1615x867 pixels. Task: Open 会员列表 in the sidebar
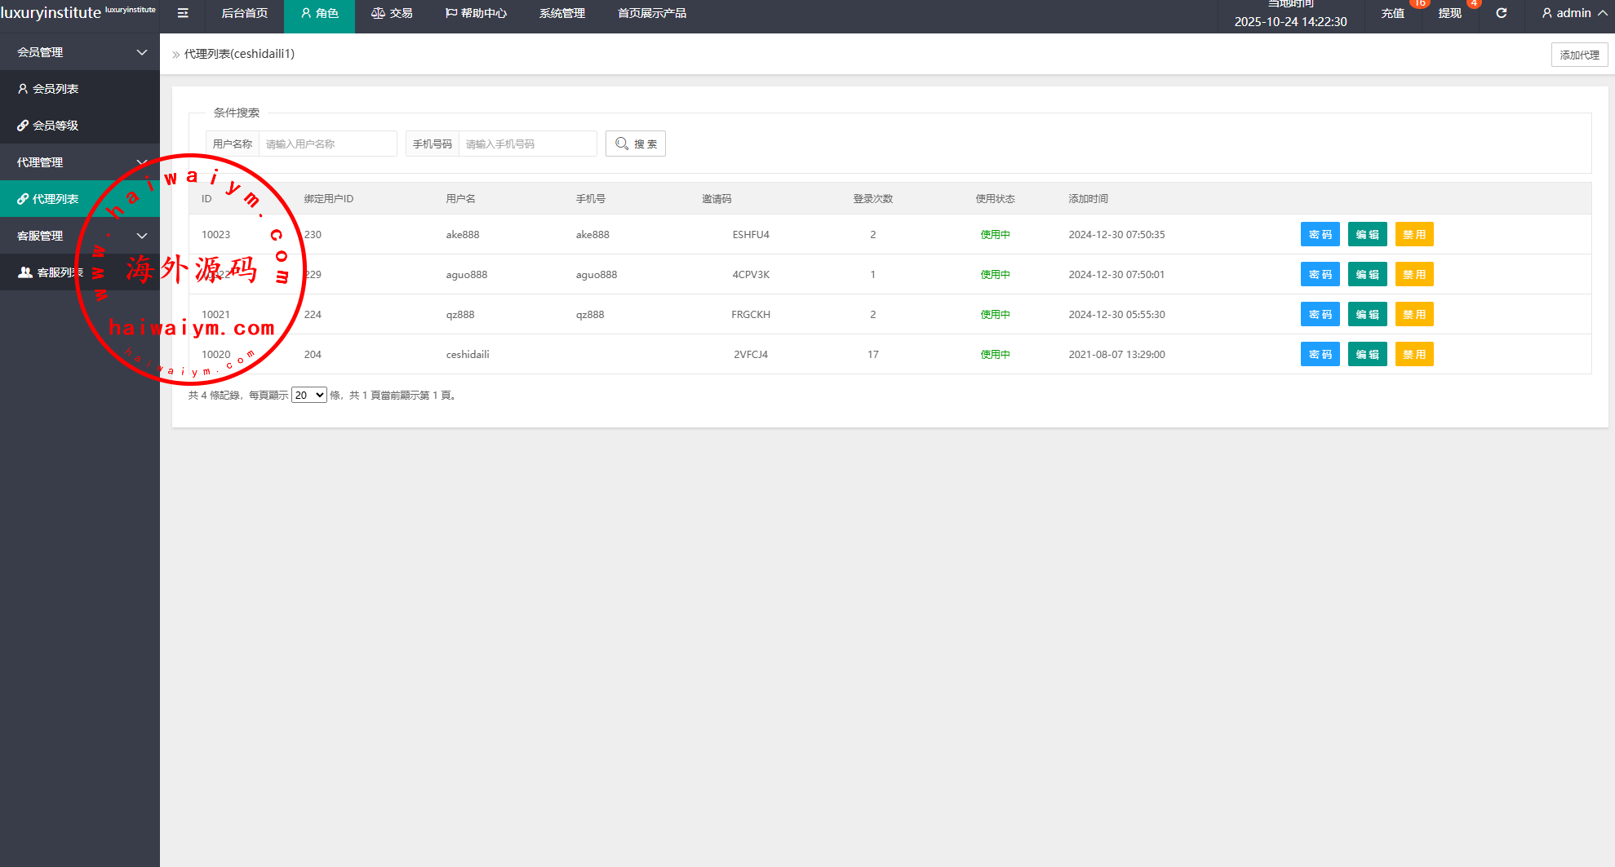point(55,89)
